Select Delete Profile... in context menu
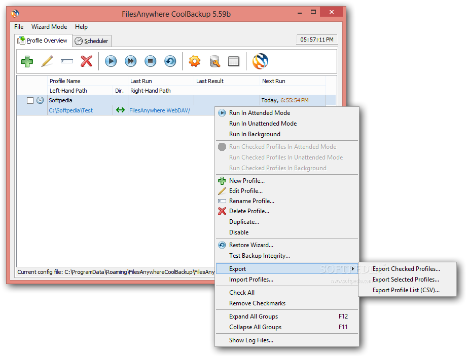The width and height of the screenshot is (467, 357). coord(287,211)
